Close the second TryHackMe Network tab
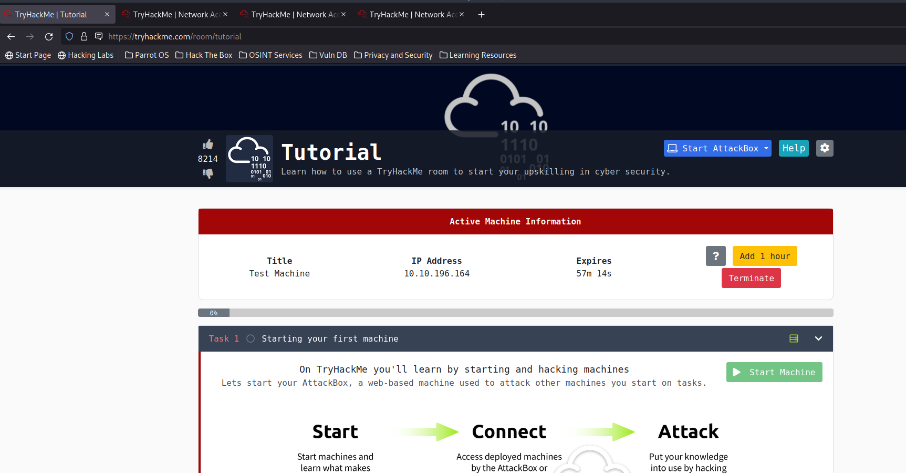Screen dimensions: 906x473 click(225, 14)
